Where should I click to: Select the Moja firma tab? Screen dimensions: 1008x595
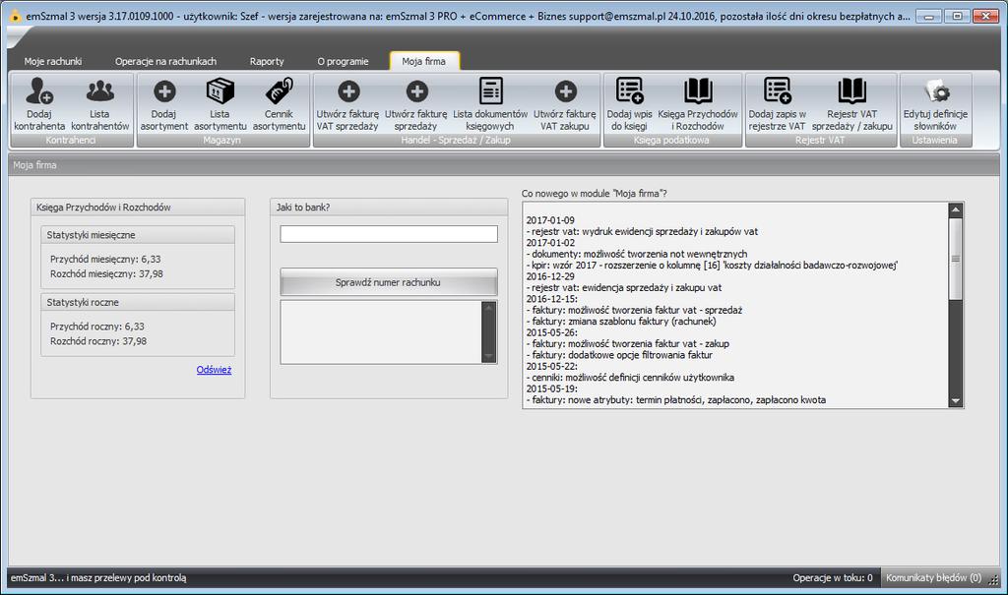point(423,61)
